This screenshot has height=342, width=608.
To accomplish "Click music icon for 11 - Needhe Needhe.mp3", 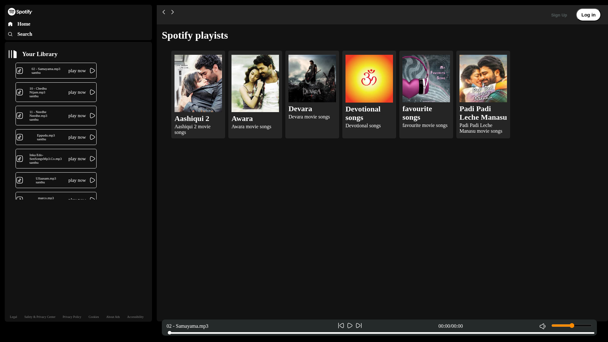I will (20, 116).
